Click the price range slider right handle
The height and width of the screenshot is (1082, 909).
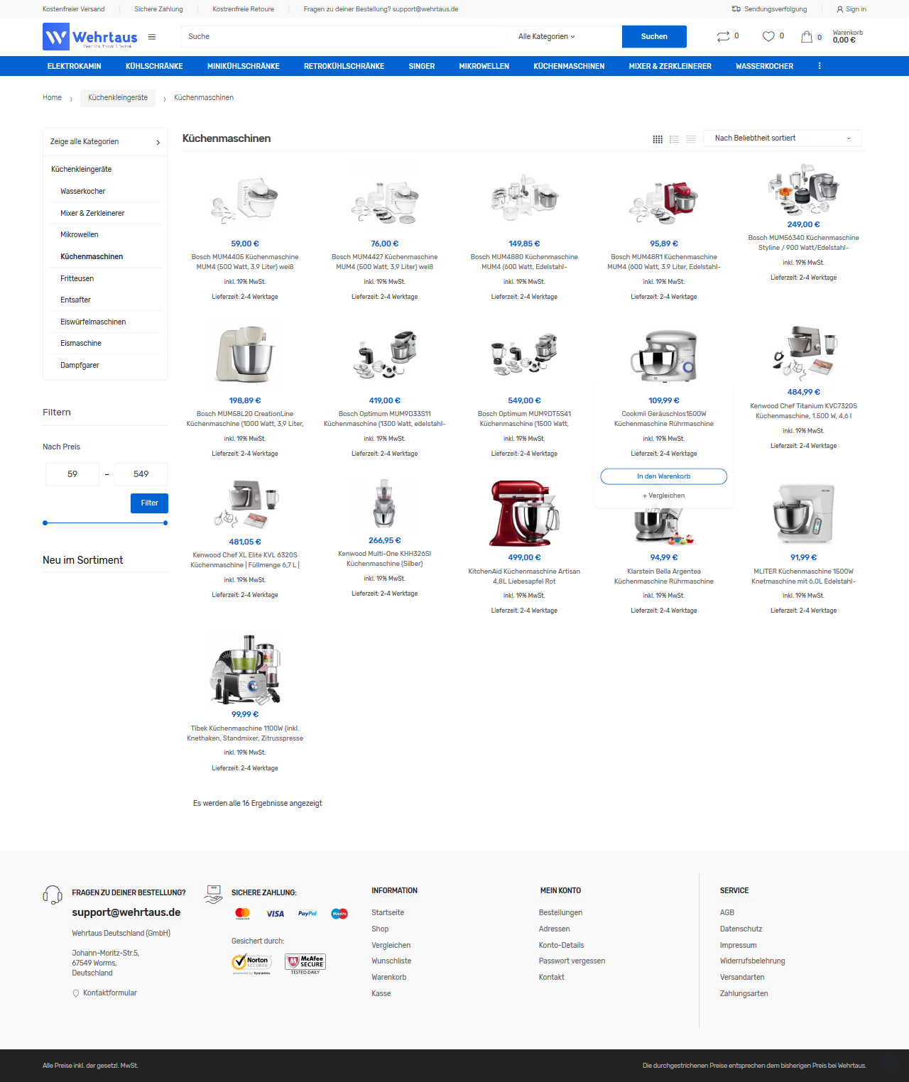(x=165, y=523)
